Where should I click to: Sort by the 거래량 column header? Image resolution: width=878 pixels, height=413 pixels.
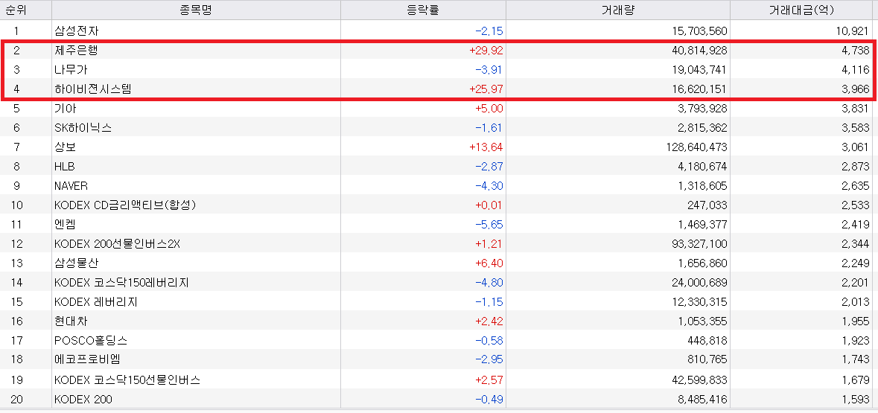(618, 10)
